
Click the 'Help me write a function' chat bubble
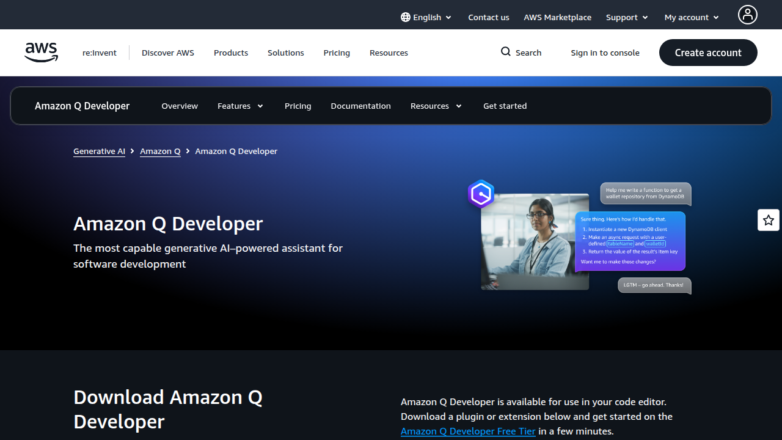click(x=645, y=194)
